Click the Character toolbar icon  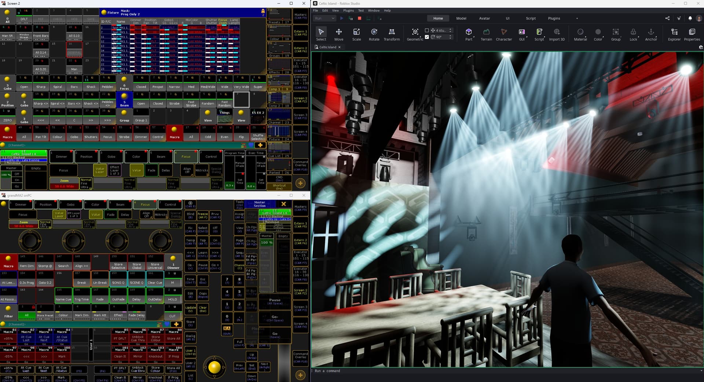pos(504,34)
